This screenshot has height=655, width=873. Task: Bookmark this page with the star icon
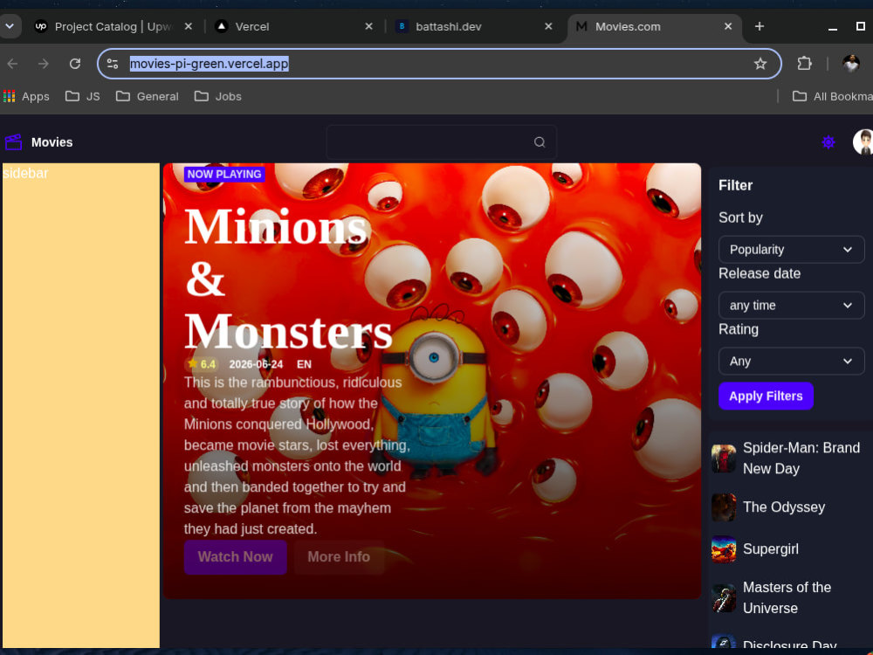pos(760,64)
